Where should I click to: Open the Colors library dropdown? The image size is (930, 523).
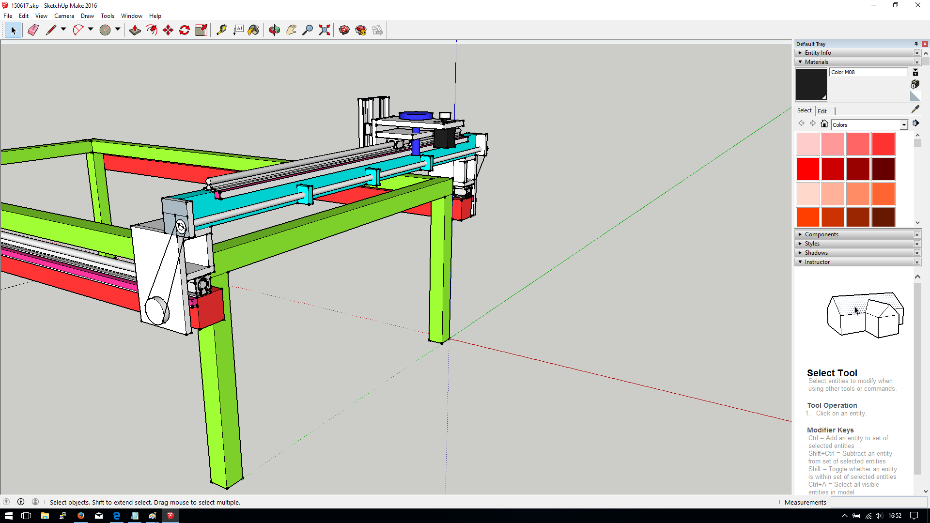[904, 125]
